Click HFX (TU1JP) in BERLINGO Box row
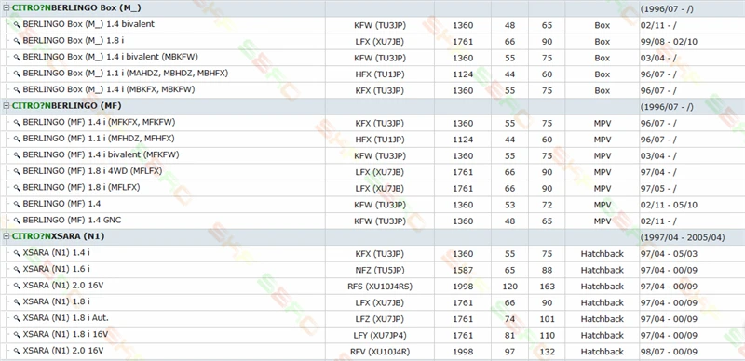Viewport: 745px width, 361px height. [x=380, y=74]
